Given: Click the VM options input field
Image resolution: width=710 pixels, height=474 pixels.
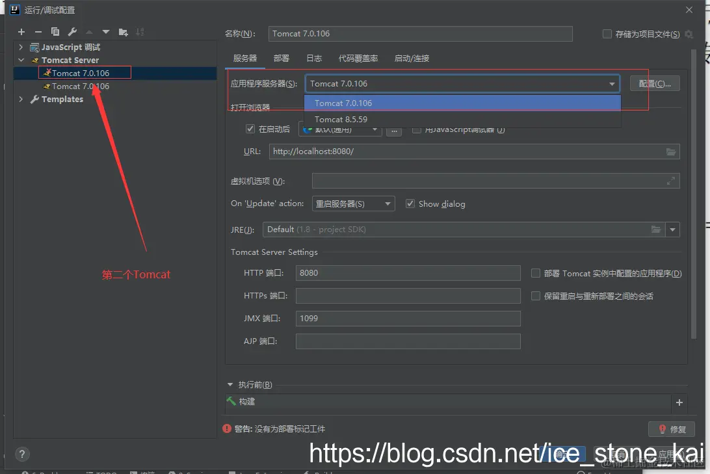Looking at the screenshot, I should coord(496,181).
